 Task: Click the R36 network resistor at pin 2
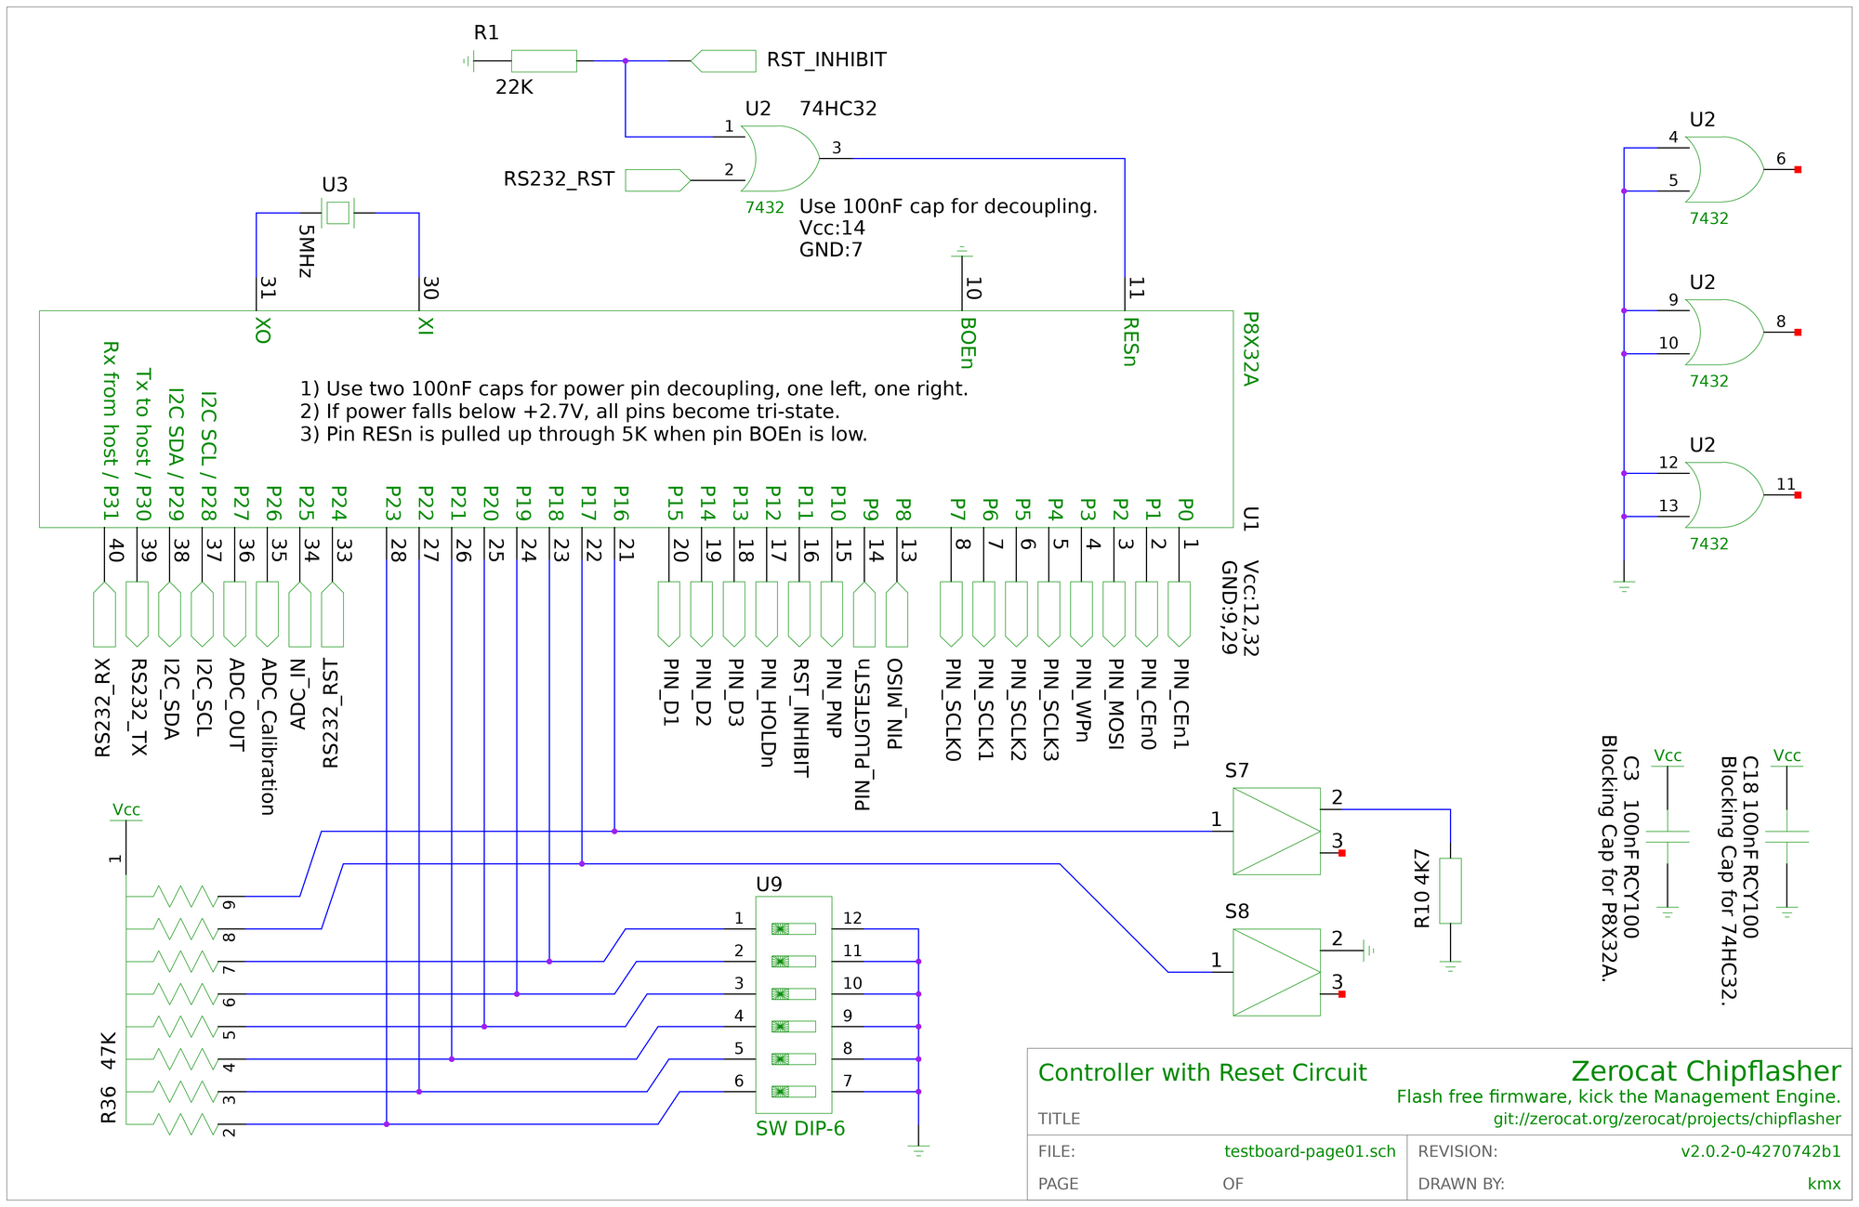[x=184, y=1123]
